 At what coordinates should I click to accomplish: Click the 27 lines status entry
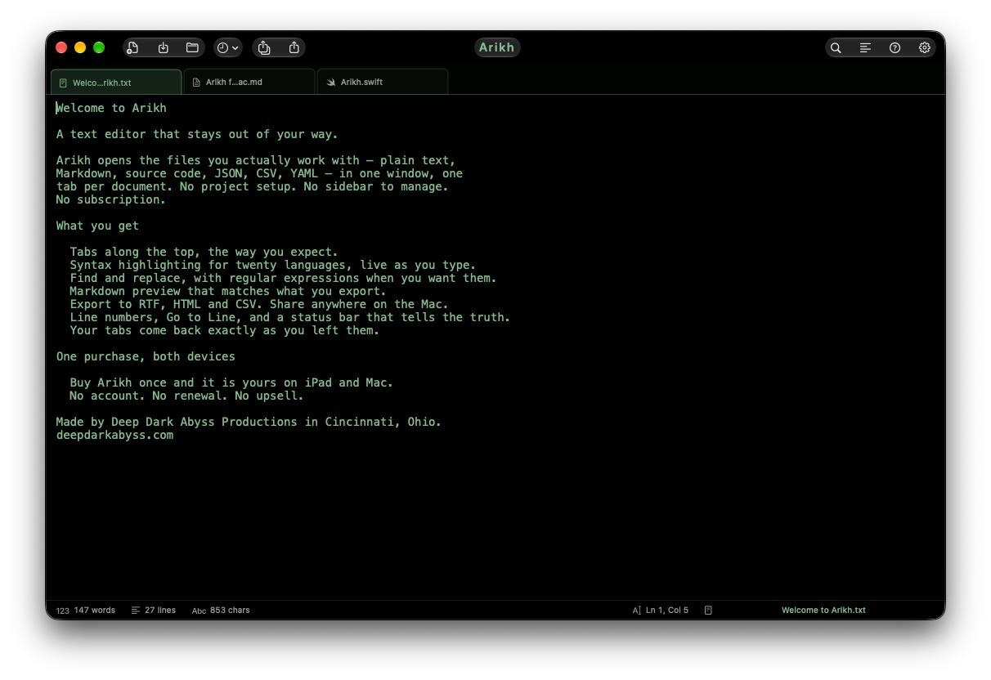coord(160,611)
